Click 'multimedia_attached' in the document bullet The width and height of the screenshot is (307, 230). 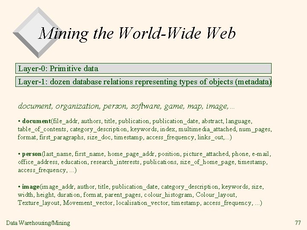[207, 129]
